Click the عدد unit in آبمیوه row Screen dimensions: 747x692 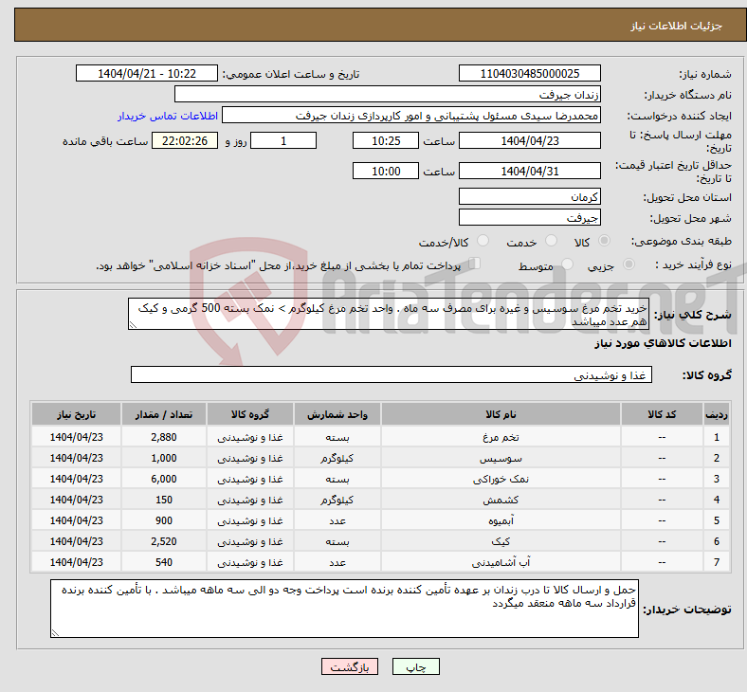click(337, 520)
